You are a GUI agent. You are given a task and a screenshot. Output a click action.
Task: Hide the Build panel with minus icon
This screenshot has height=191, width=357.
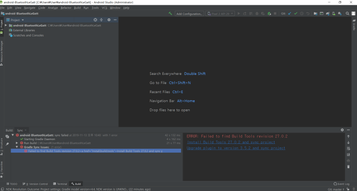pos(348,130)
